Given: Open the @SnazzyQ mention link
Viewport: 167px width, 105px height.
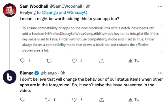Looking at the screenshot, I should click(x=77, y=12).
